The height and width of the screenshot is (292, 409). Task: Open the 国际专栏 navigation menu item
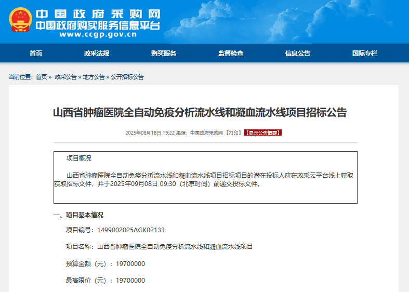(365, 53)
